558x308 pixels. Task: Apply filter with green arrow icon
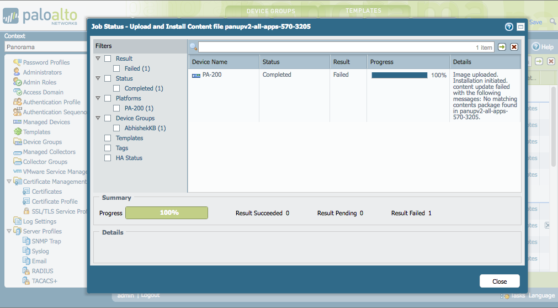(502, 47)
